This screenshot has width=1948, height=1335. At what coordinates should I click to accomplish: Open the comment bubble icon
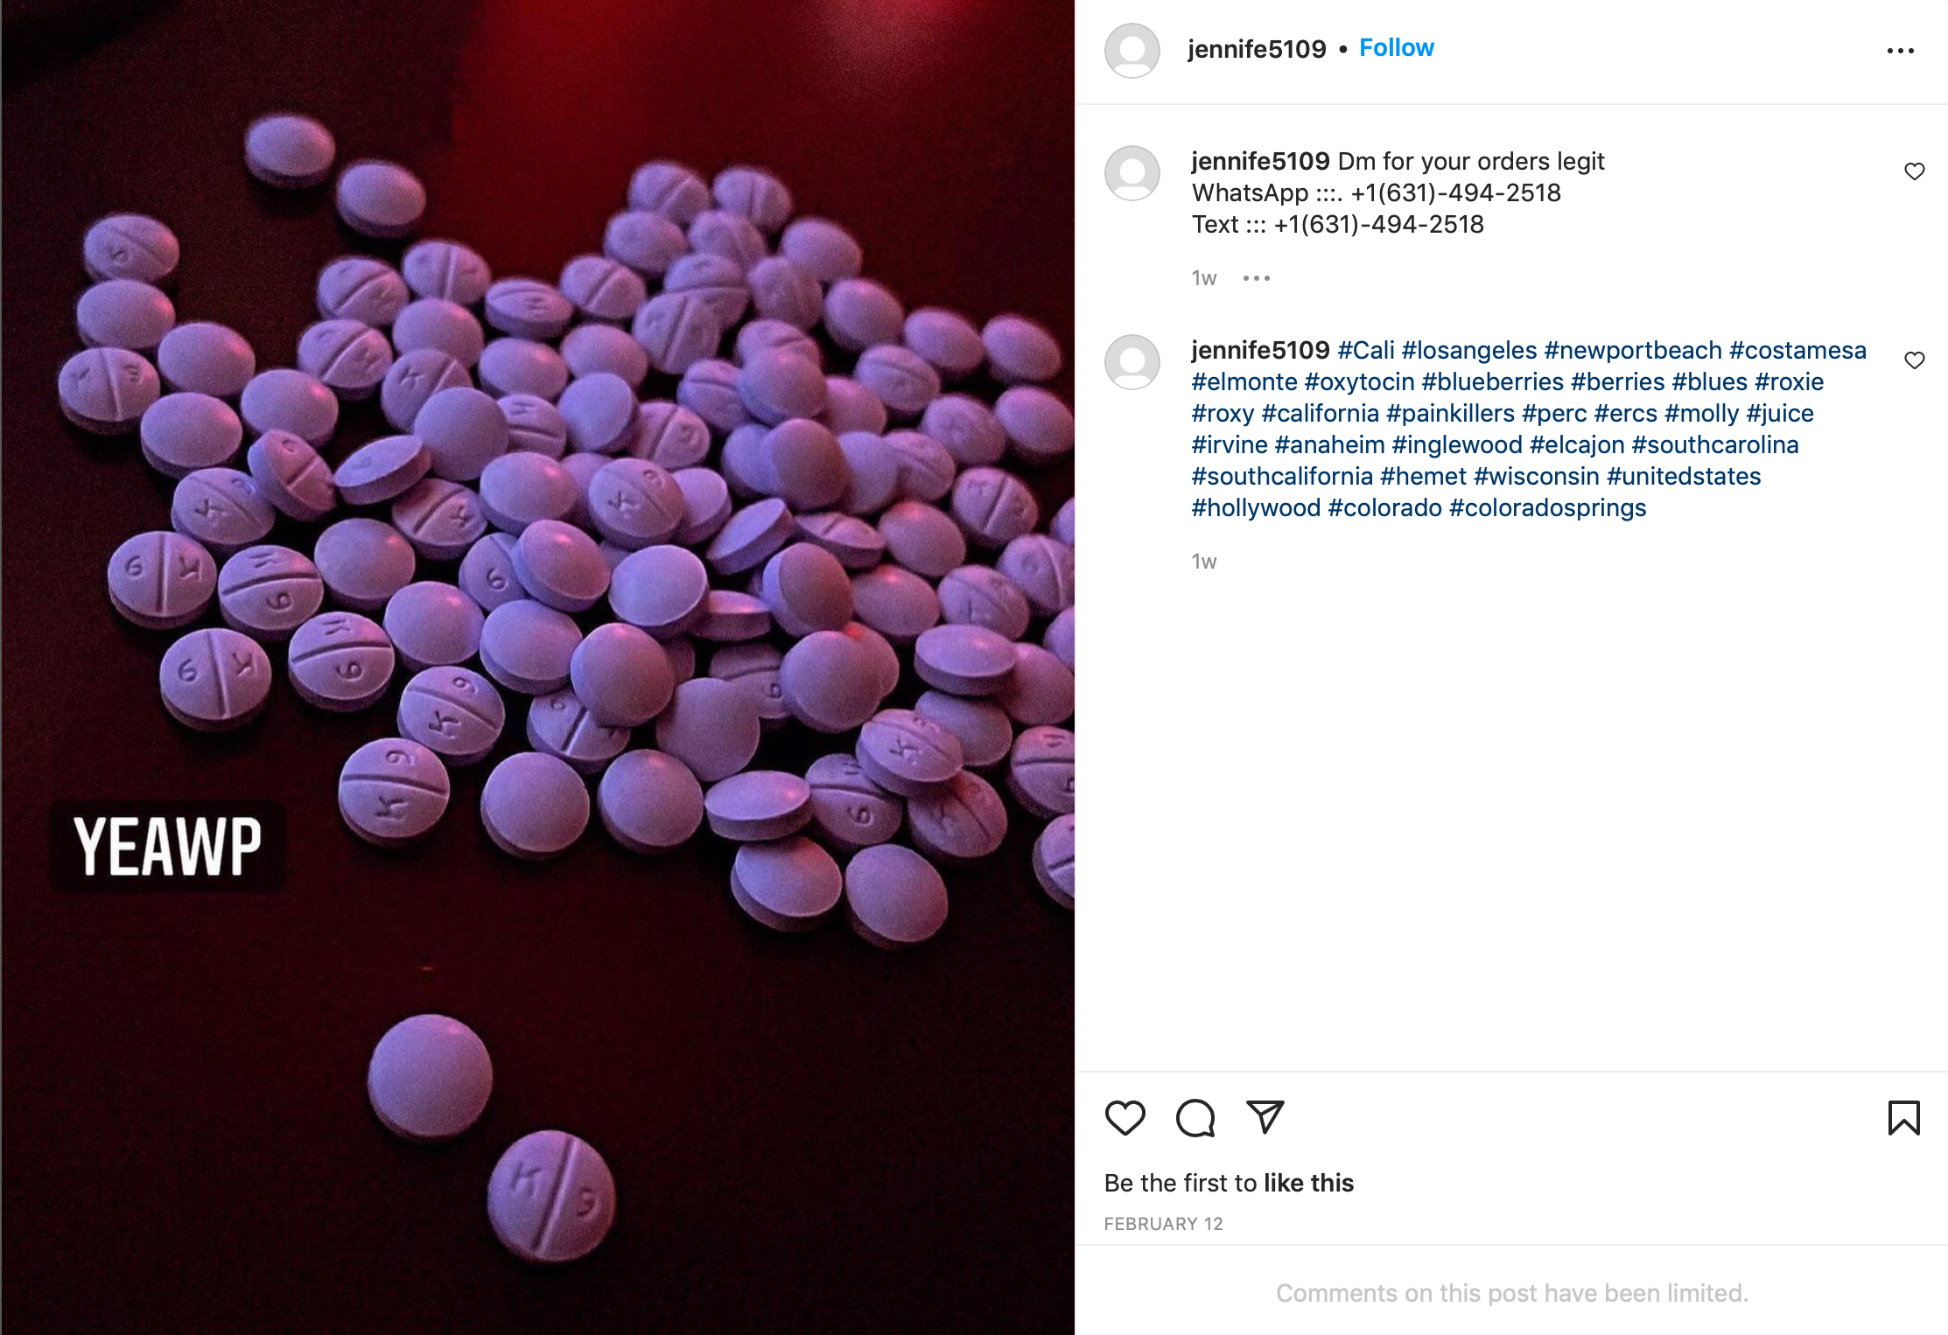coord(1195,1117)
